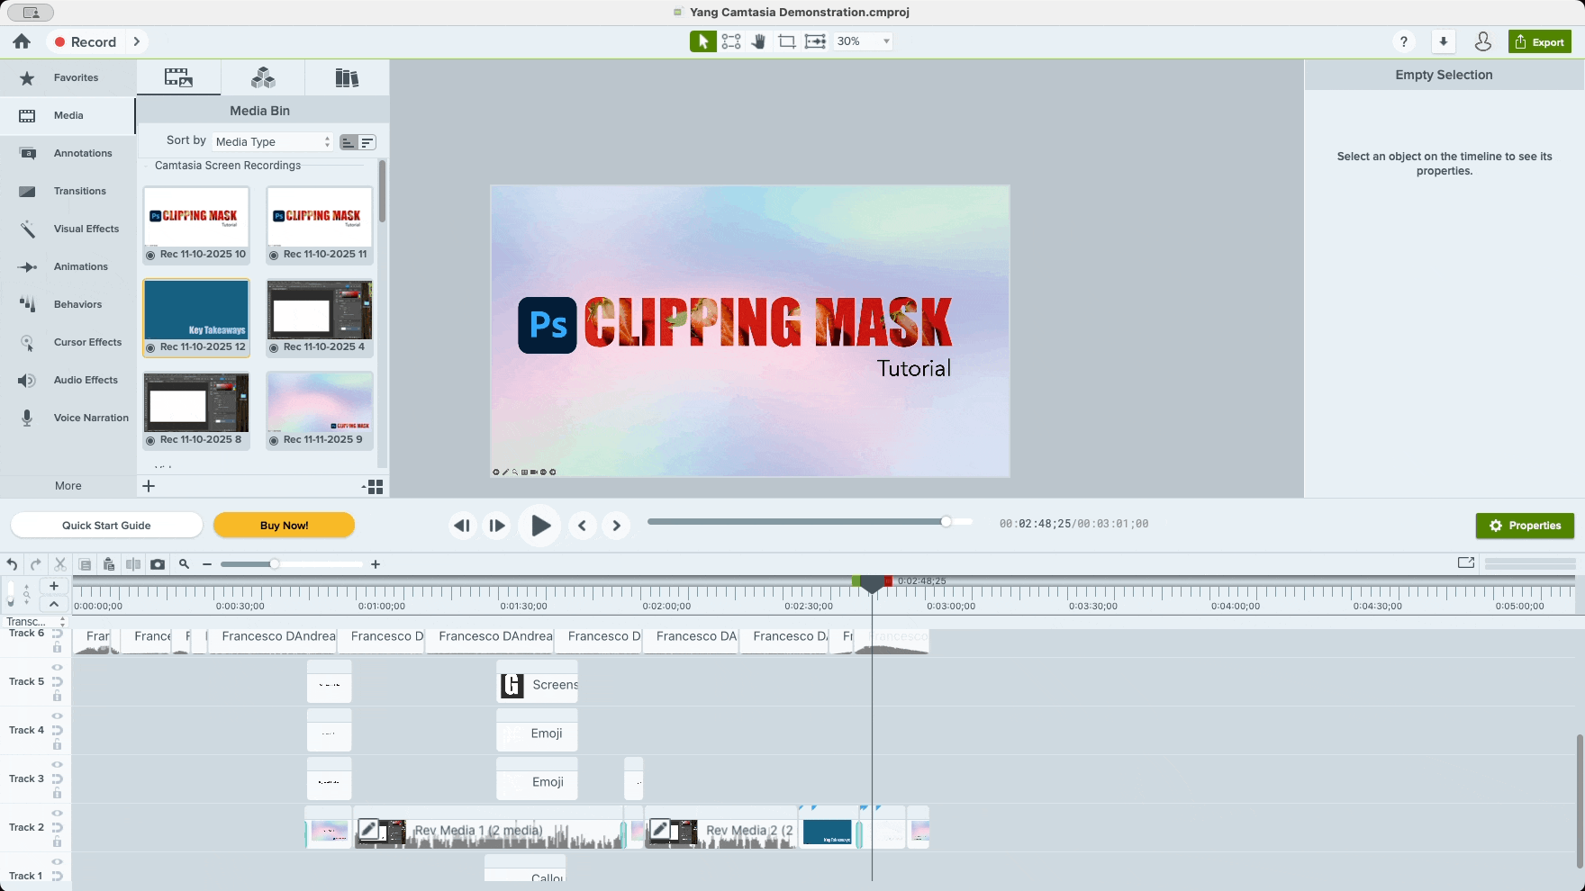Viewport: 1585px width, 891px height.
Task: Choose the Crop tool in canvas toolbar
Action: (x=786, y=41)
